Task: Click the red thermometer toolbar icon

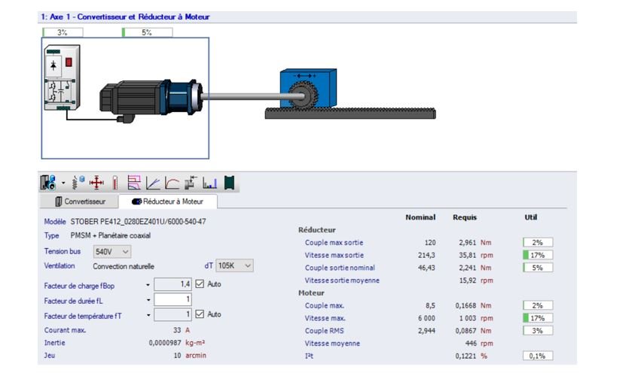Action: pyautogui.click(x=115, y=183)
